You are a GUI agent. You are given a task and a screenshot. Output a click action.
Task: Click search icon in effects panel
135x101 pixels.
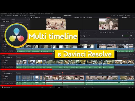pyautogui.click(x=26, y=17)
